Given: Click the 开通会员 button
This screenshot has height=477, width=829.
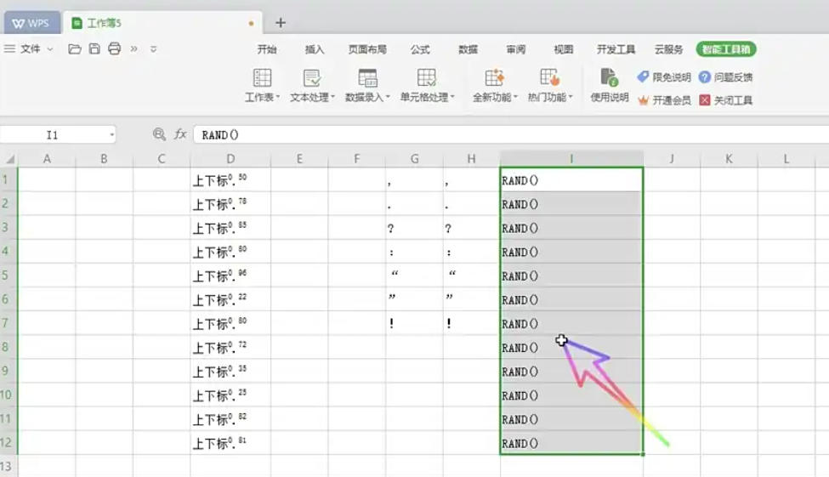Looking at the screenshot, I should 664,100.
